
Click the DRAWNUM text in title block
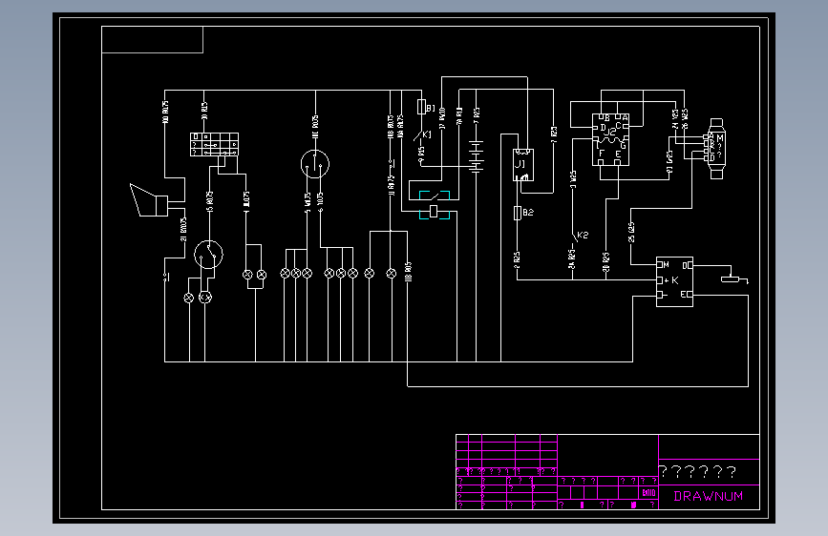tap(708, 497)
